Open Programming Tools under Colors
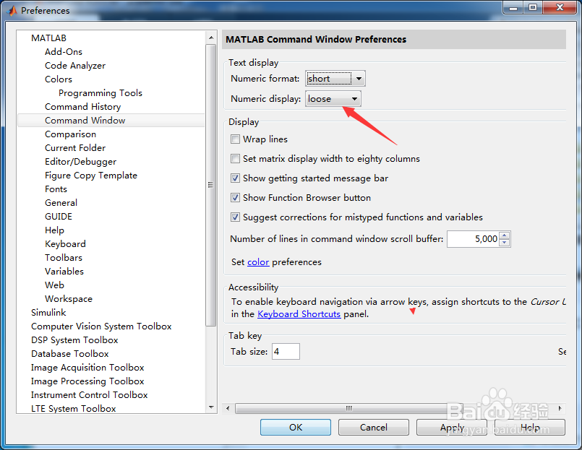 [100, 93]
